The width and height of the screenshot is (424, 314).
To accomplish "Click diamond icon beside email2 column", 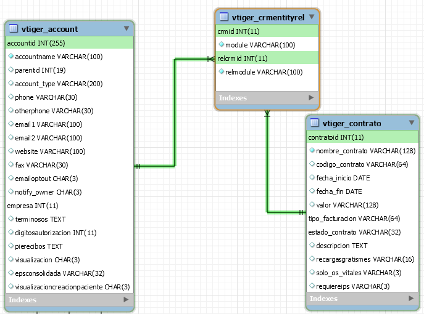I will click(x=11, y=137).
